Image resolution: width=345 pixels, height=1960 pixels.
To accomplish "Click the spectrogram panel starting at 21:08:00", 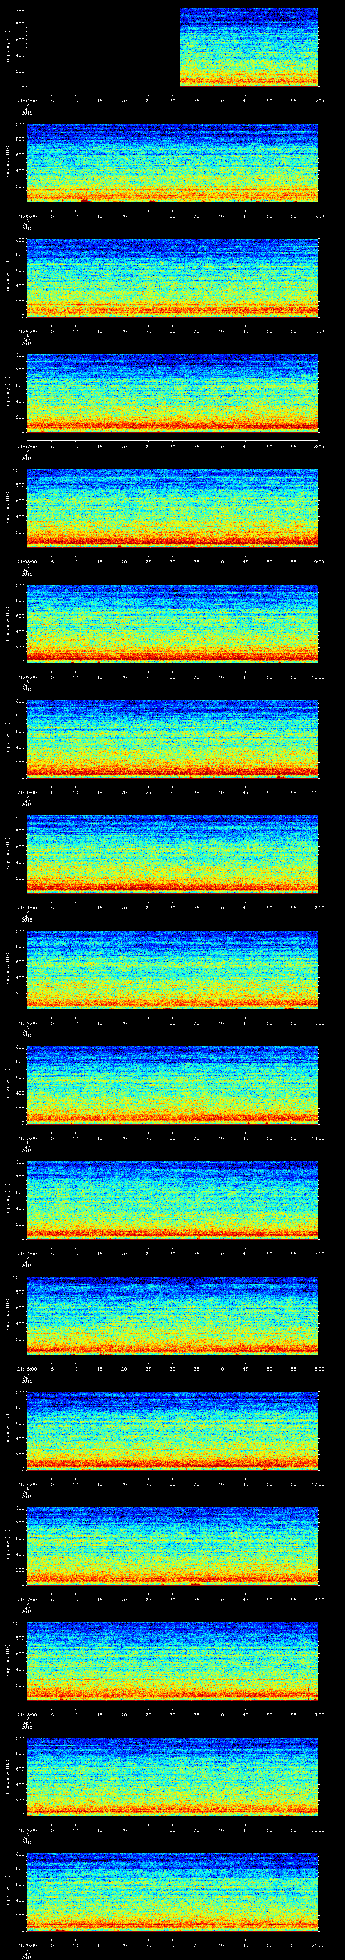I will click(x=173, y=508).
